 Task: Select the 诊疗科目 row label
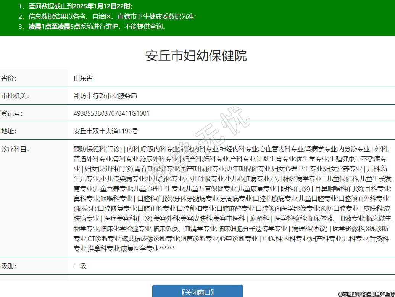[x=15, y=148]
